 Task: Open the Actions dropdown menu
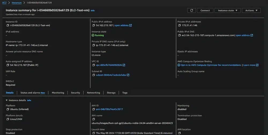pos(251,10)
